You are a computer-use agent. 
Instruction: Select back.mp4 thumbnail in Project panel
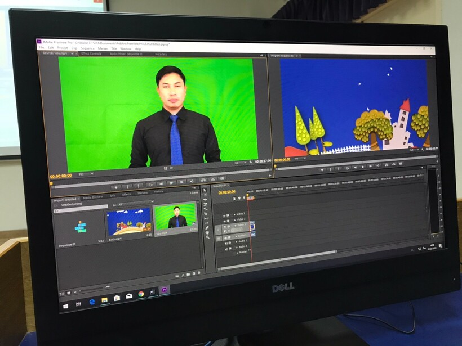point(129,222)
